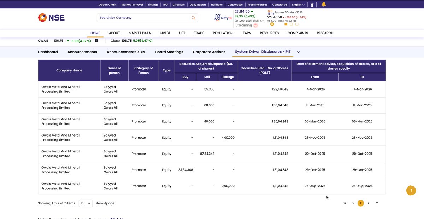Image resolution: width=424 pixels, height=219 pixels.
Task: Open TRADE menu
Action: [199, 33]
